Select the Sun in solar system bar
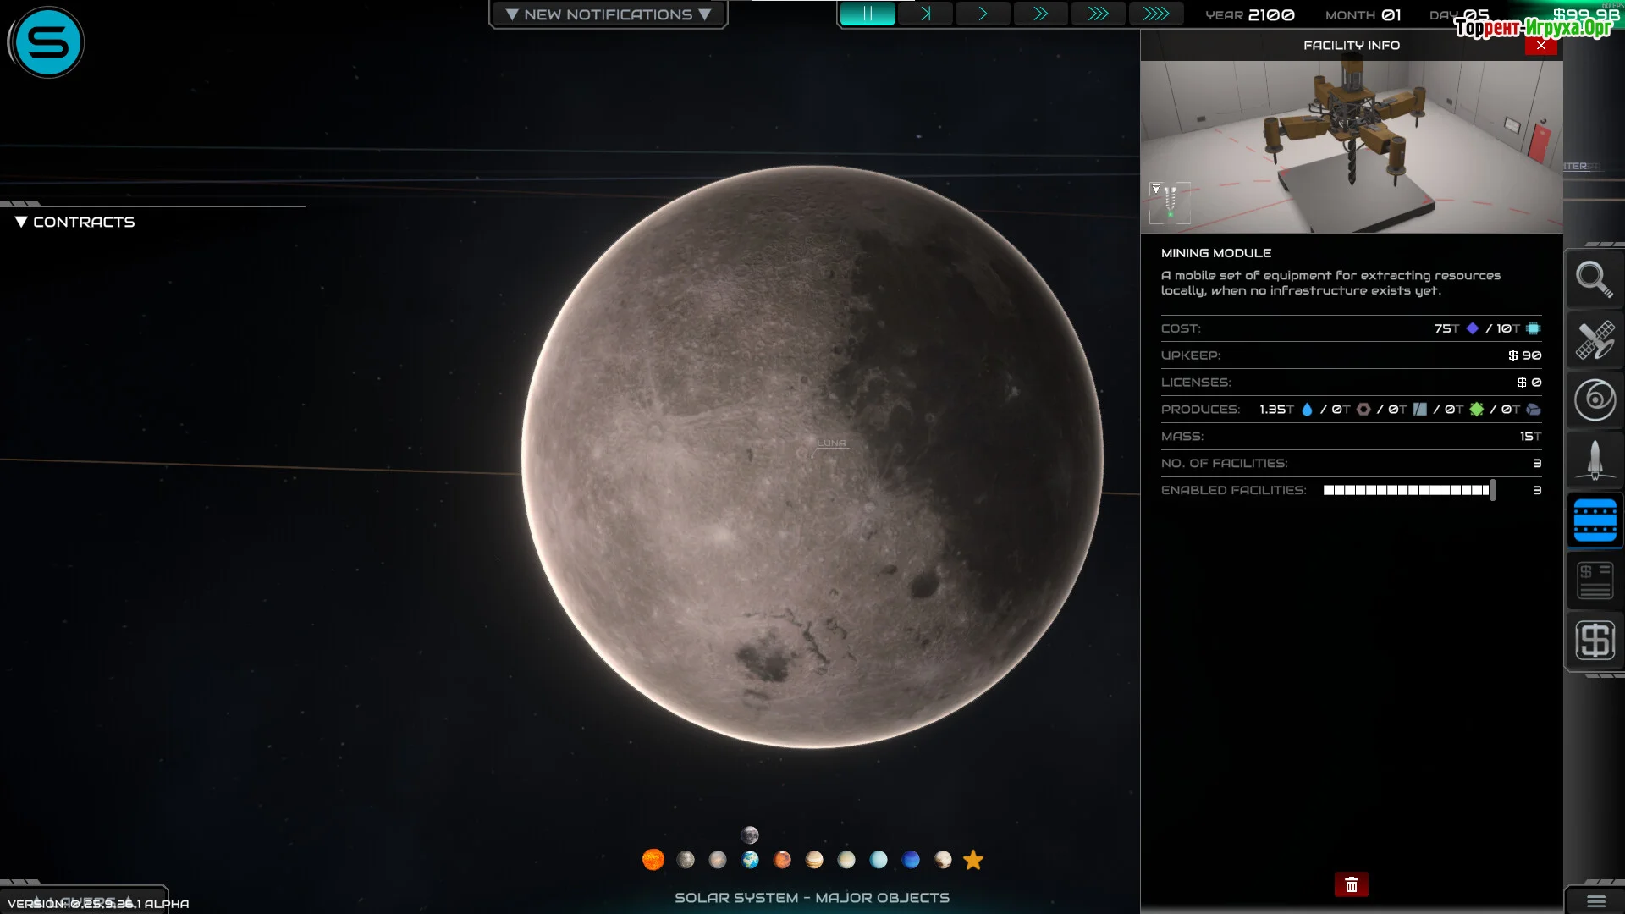The image size is (1625, 914). 653,860
